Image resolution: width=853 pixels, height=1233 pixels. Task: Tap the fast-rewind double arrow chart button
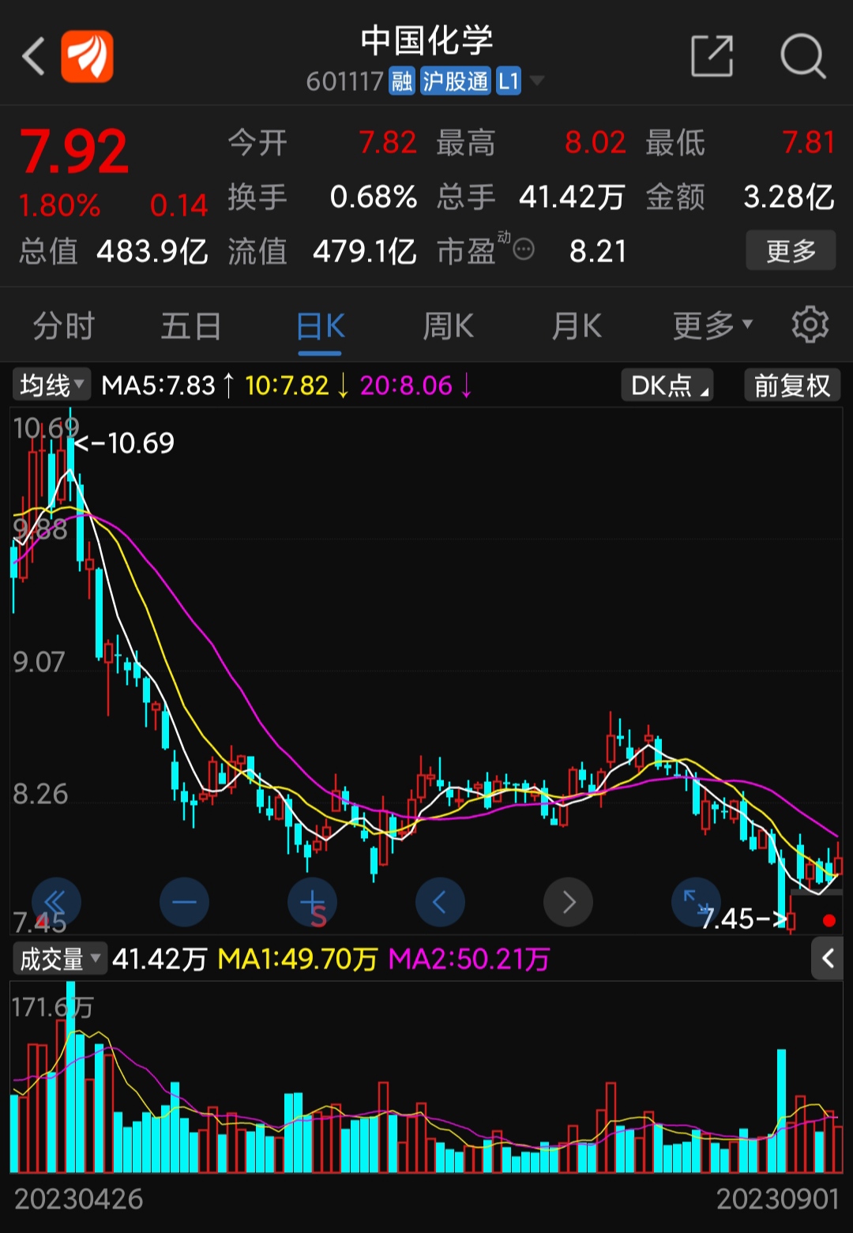[x=56, y=902]
